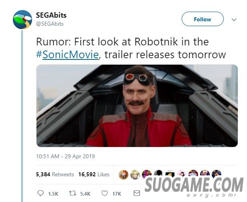The width and height of the screenshot is (247, 202).
Task: Follow the SEGAbits account
Action: click(x=202, y=19)
